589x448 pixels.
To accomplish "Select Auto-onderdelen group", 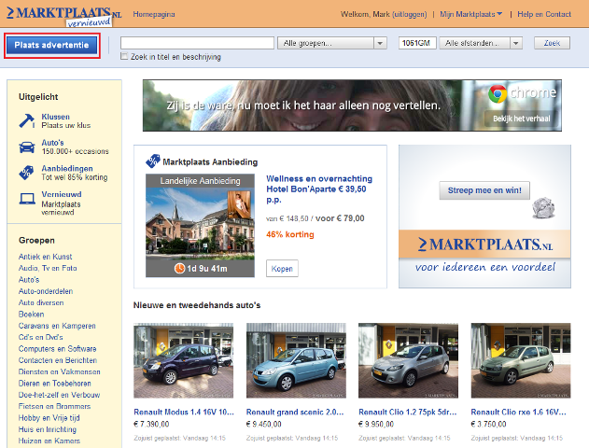I will [46, 291].
